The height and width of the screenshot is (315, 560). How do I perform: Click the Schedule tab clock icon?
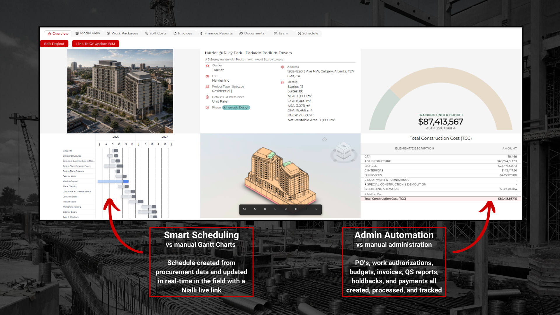[299, 34]
